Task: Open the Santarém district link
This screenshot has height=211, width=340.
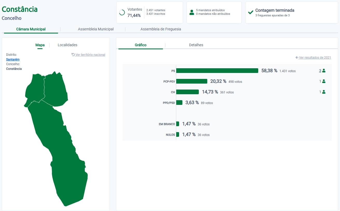Action: (x=13, y=59)
